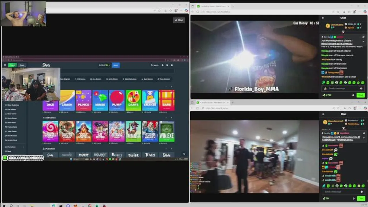Open the twist publisher logo

click(x=133, y=155)
